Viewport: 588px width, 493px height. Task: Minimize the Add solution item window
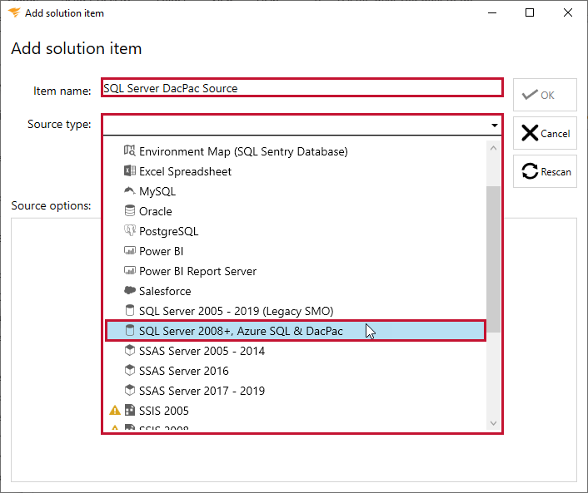(492, 12)
